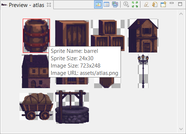Select the tall house with chimney sprite

[x=36, y=71]
